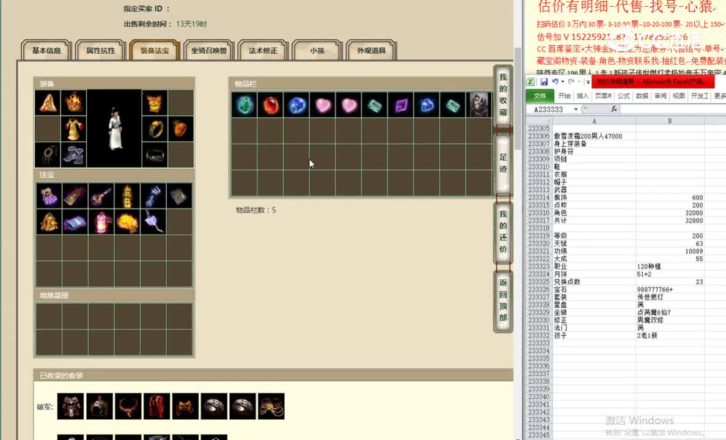
Task: Click the golden mask equipment icon
Action: 155,102
